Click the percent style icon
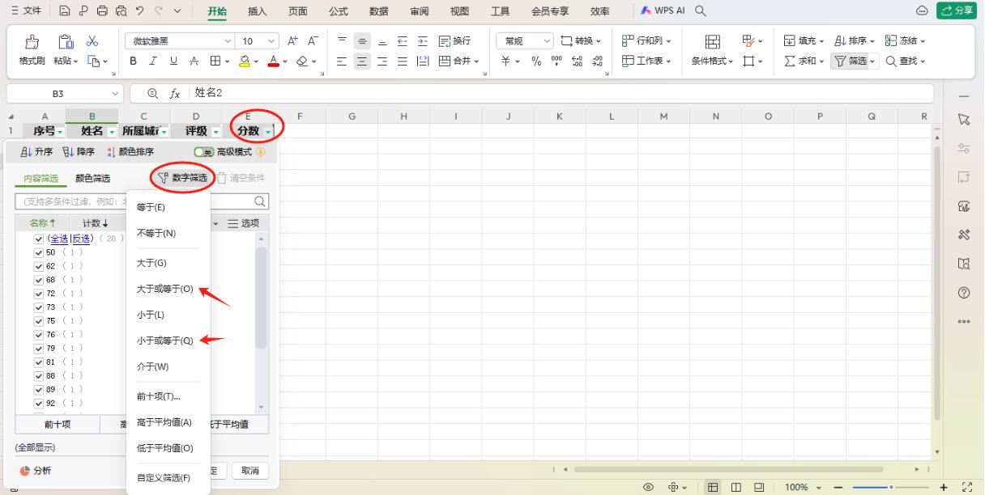Viewport: 985px width, 495px height. coord(536,61)
